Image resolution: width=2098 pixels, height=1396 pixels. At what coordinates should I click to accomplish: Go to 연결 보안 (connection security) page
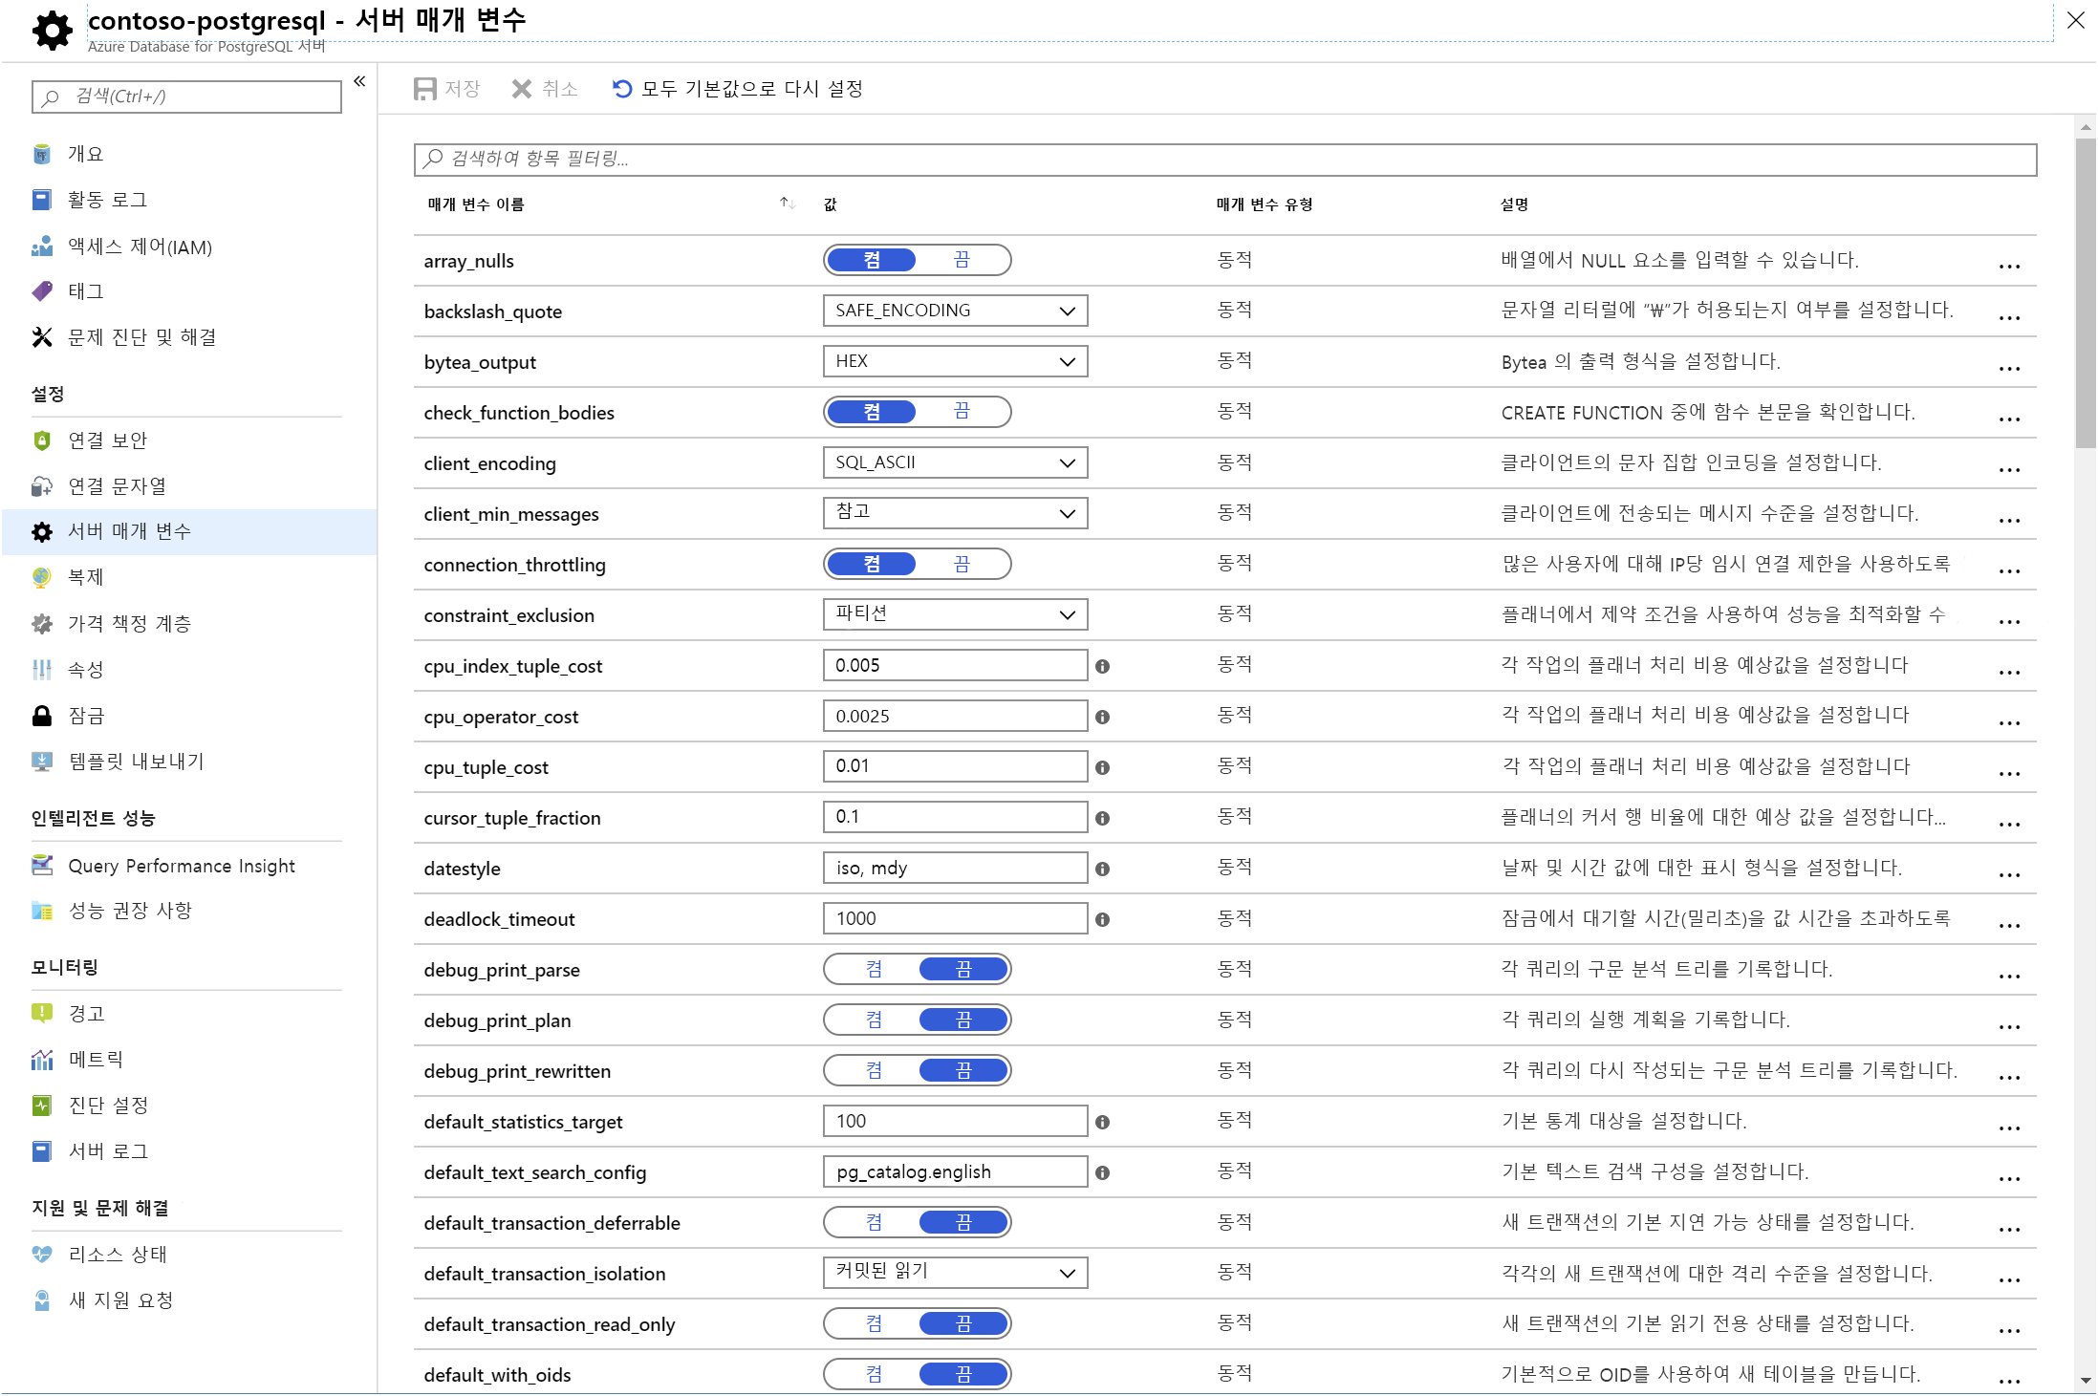(x=107, y=440)
